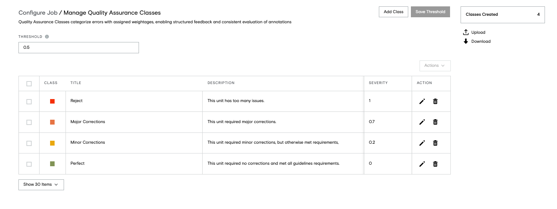The image size is (557, 209).
Task: Delete the Major Corrections class
Action: 435,122
